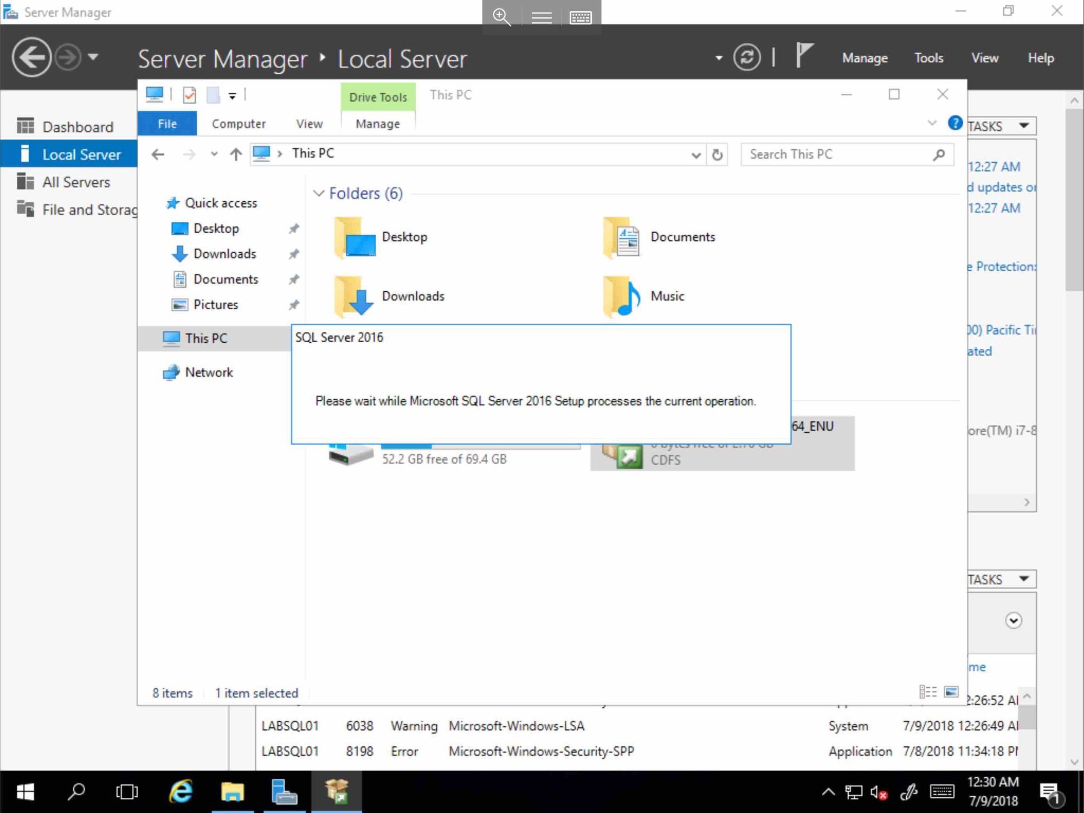Select All Servers in the sidebar
Viewport: 1084px width, 813px height.
68,182
